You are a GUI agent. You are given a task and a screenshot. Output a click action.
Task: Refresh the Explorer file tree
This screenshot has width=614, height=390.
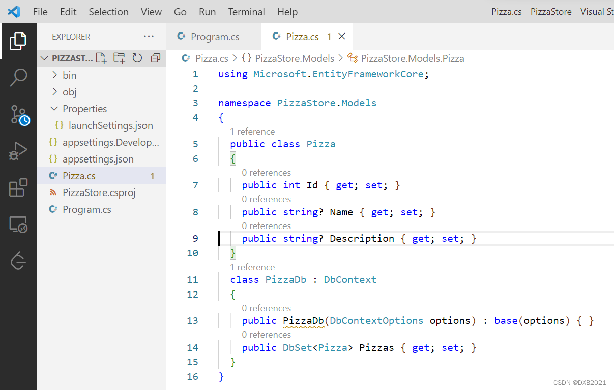137,58
